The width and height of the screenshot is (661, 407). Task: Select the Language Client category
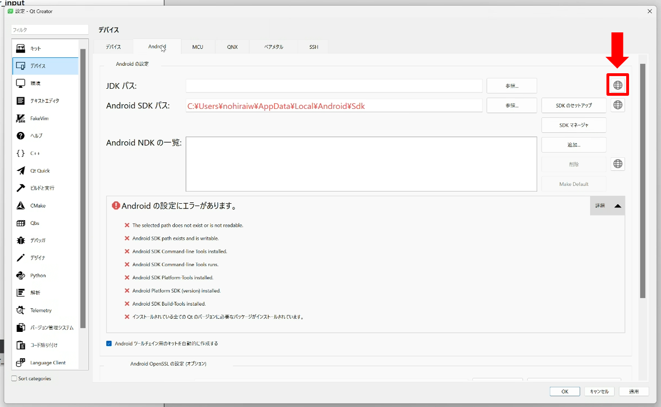tap(47, 363)
